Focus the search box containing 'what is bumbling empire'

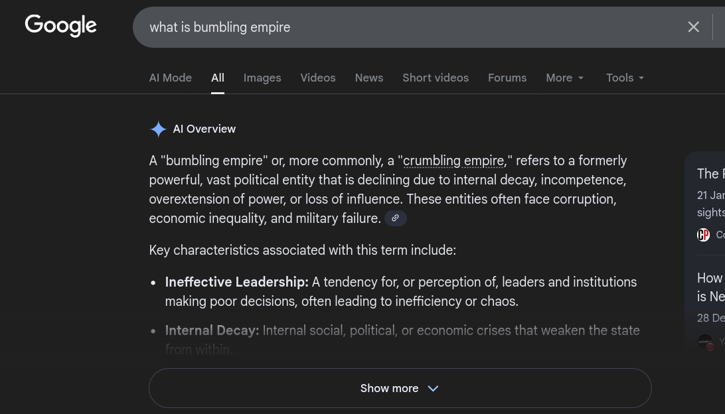[x=398, y=27]
